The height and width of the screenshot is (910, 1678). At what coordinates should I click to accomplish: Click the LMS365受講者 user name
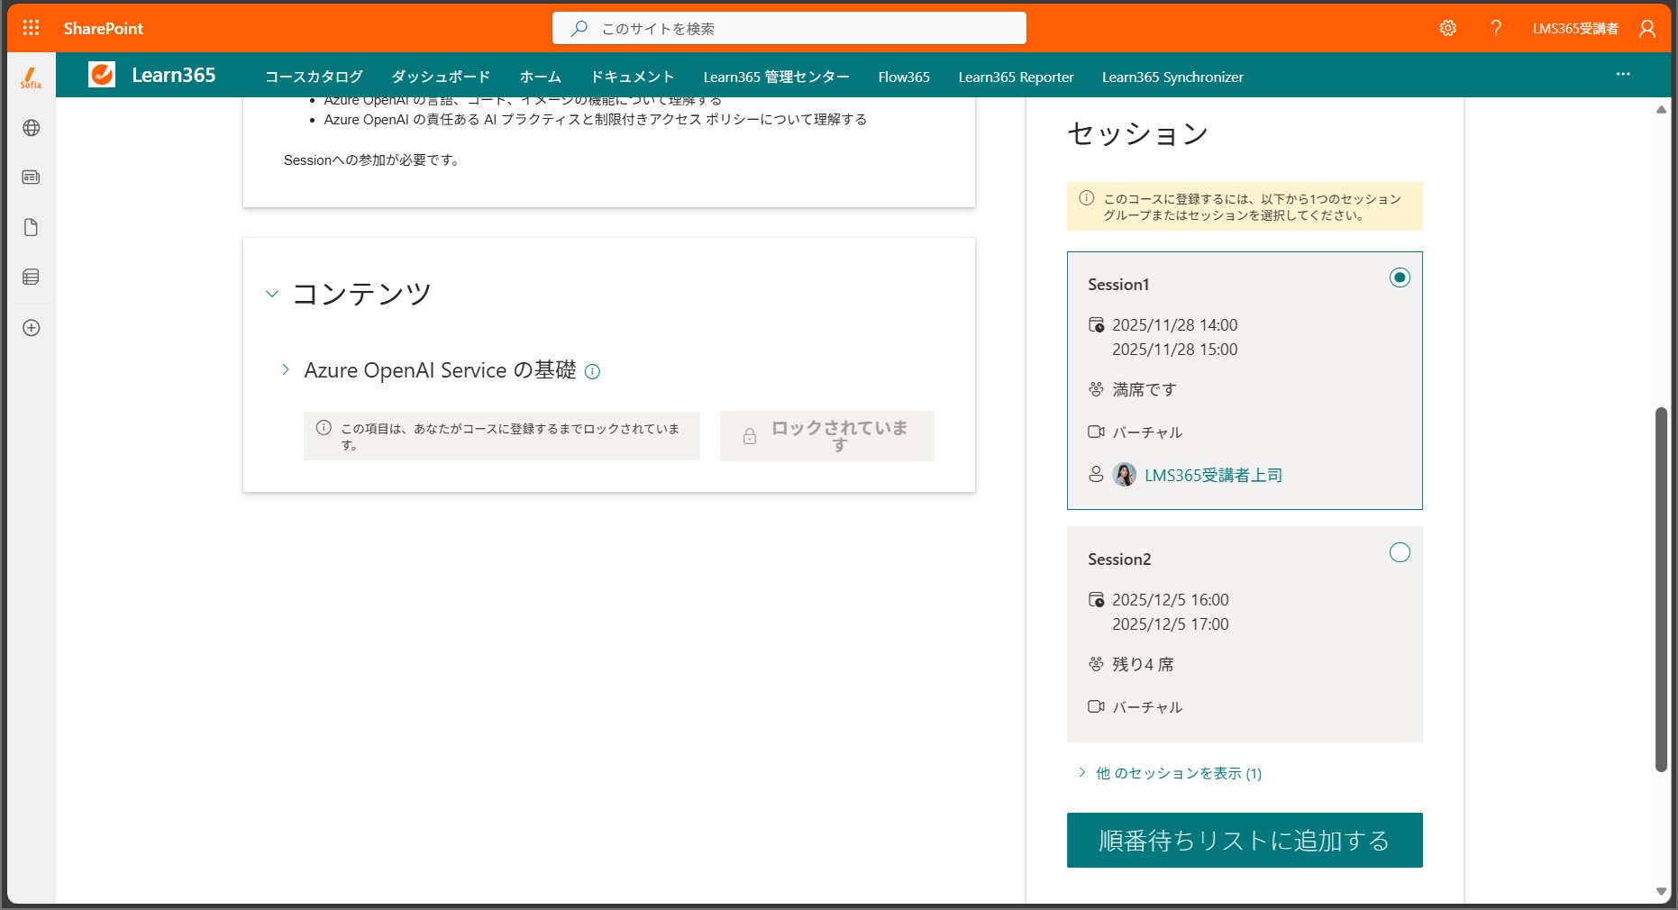tap(1575, 28)
